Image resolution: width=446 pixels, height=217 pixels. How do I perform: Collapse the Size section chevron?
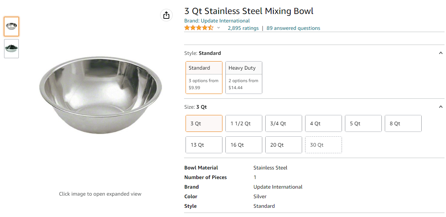pos(440,107)
